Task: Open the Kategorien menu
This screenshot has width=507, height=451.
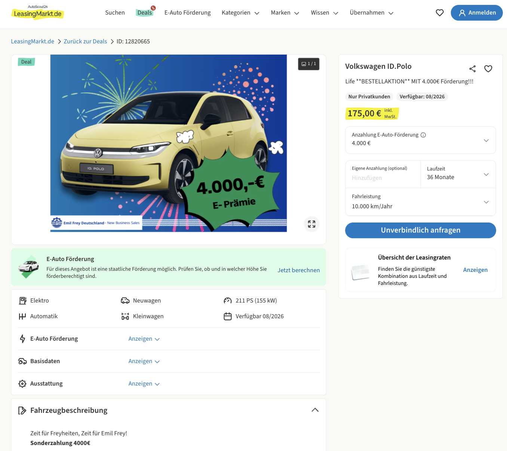Action: click(240, 13)
